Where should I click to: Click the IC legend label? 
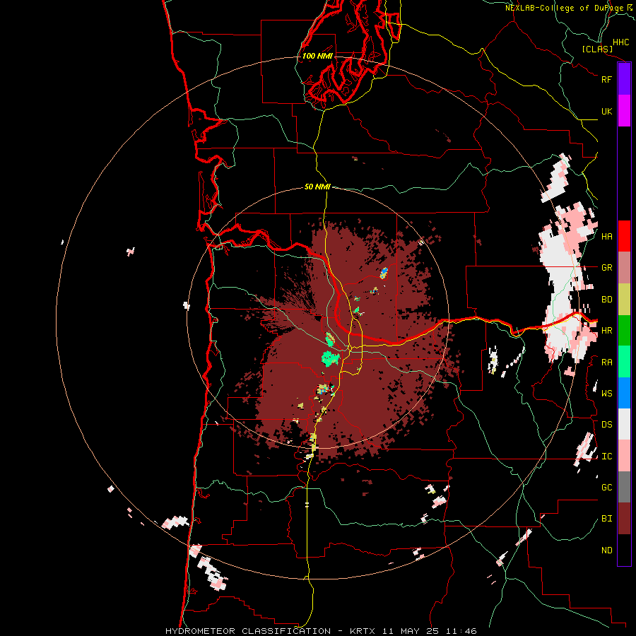(606, 457)
